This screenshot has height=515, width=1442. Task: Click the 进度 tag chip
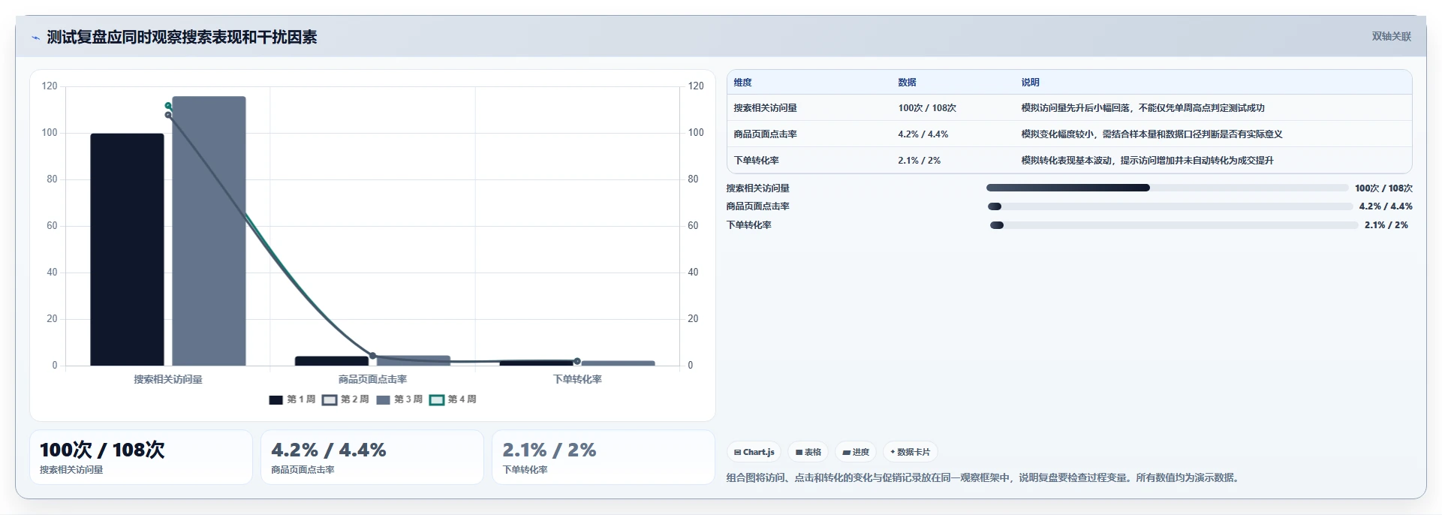[x=856, y=452]
